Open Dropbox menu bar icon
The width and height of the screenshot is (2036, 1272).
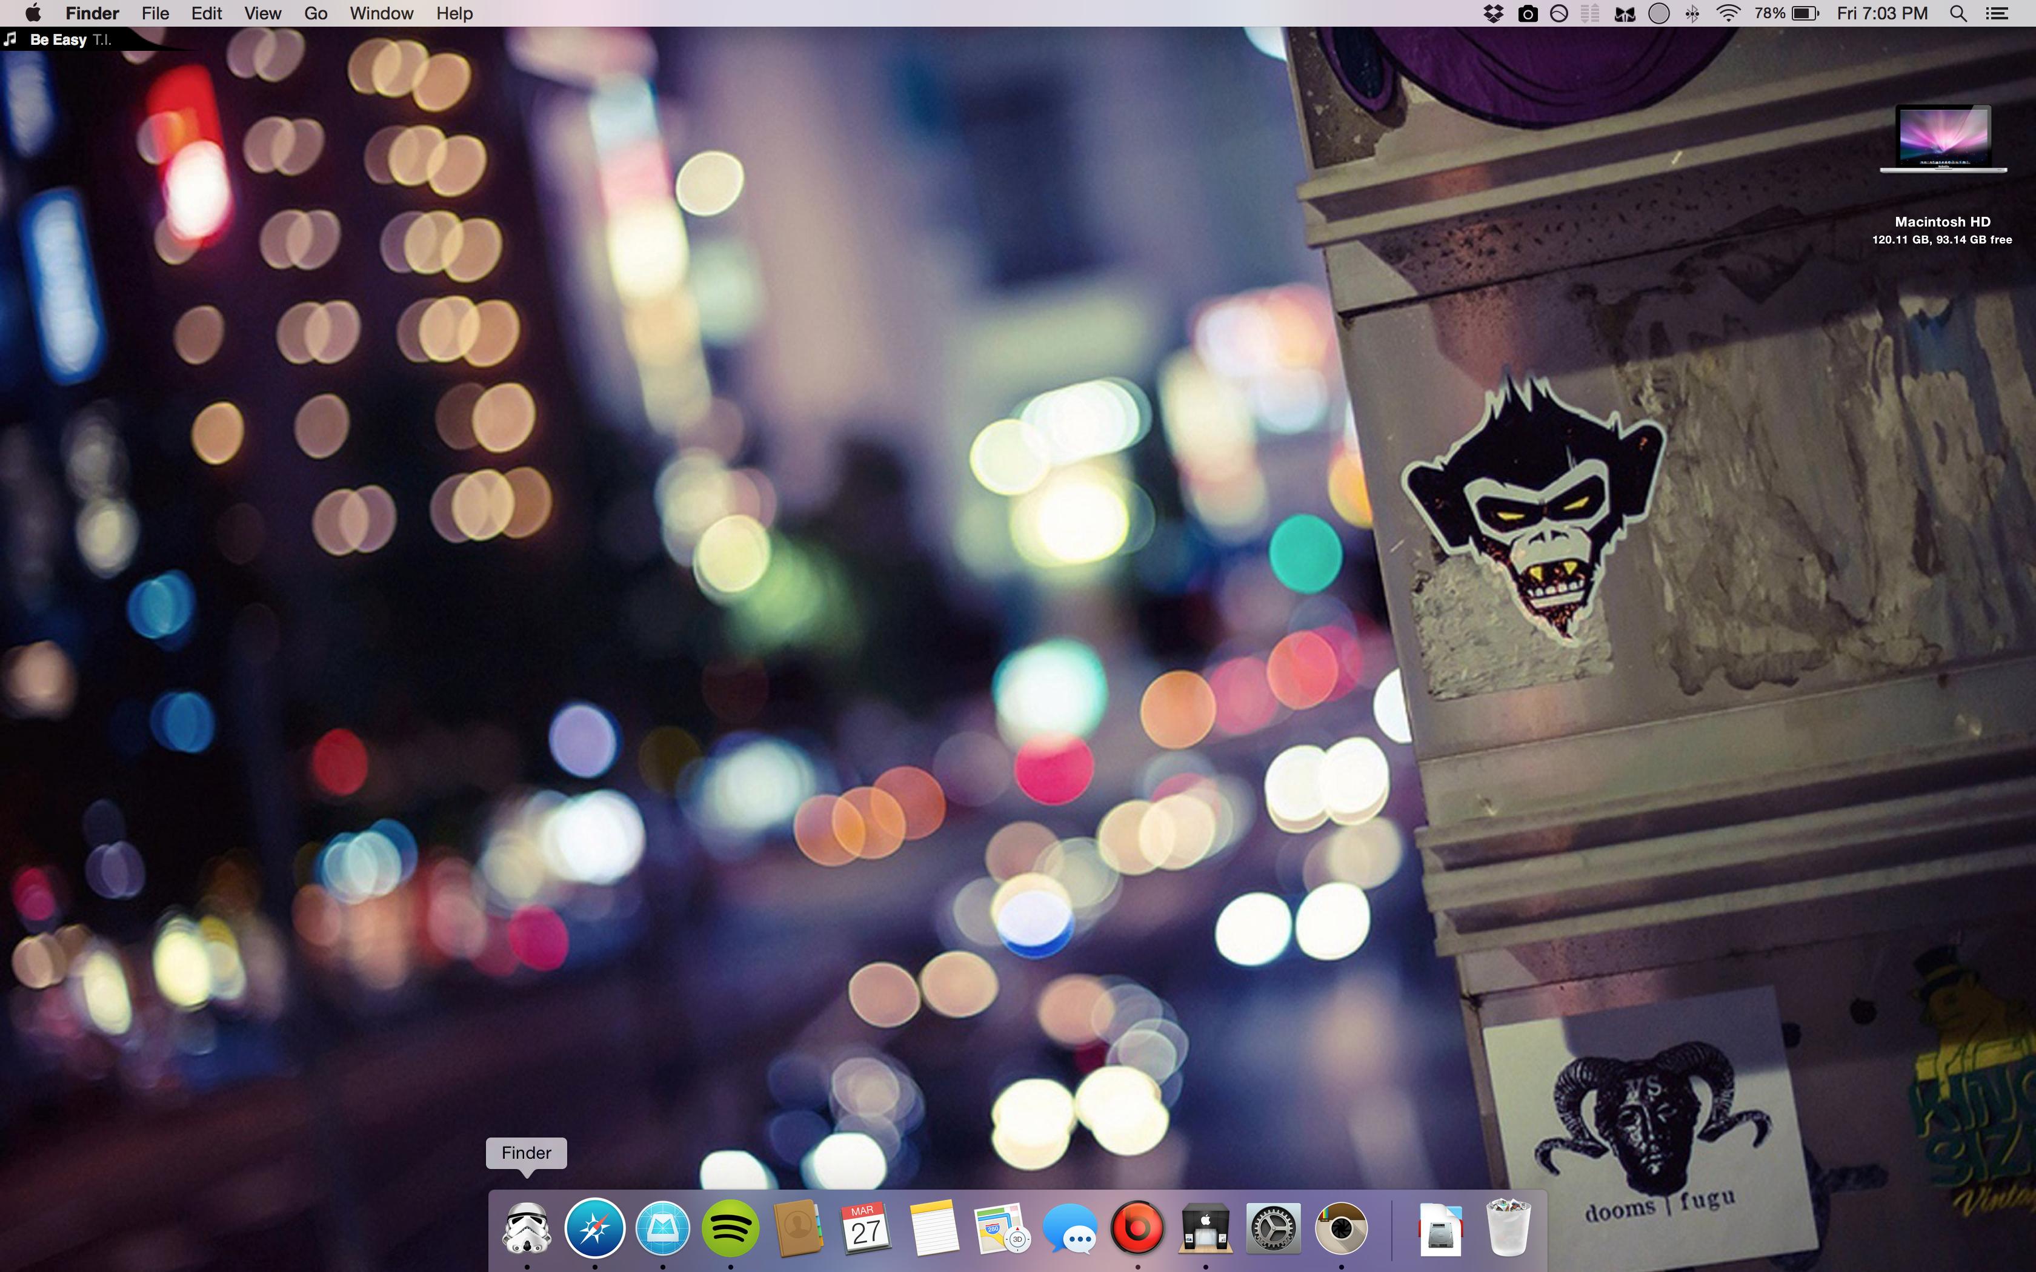click(1493, 13)
